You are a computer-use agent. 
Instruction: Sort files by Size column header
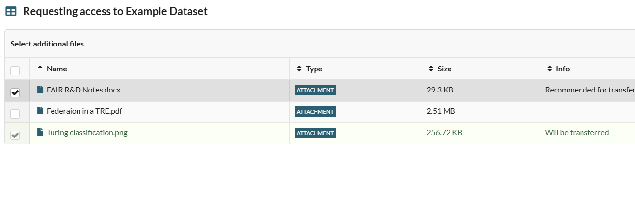point(444,69)
